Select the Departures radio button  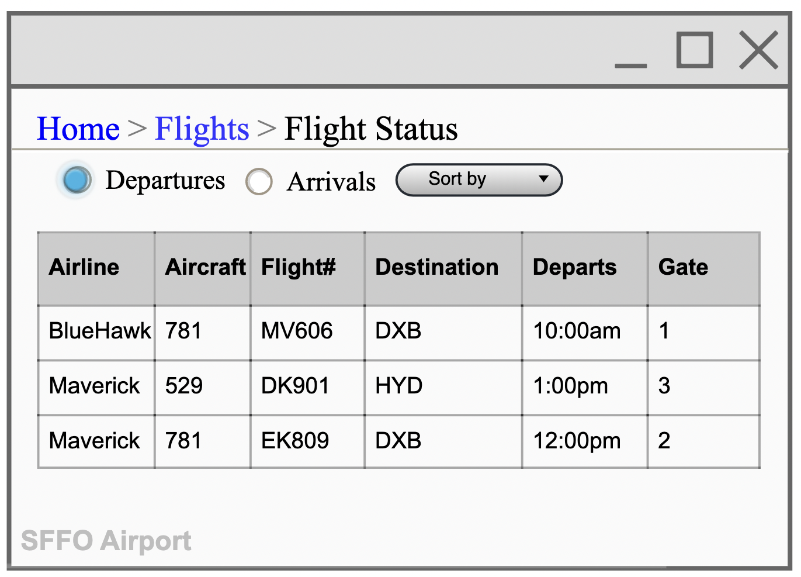tap(76, 180)
